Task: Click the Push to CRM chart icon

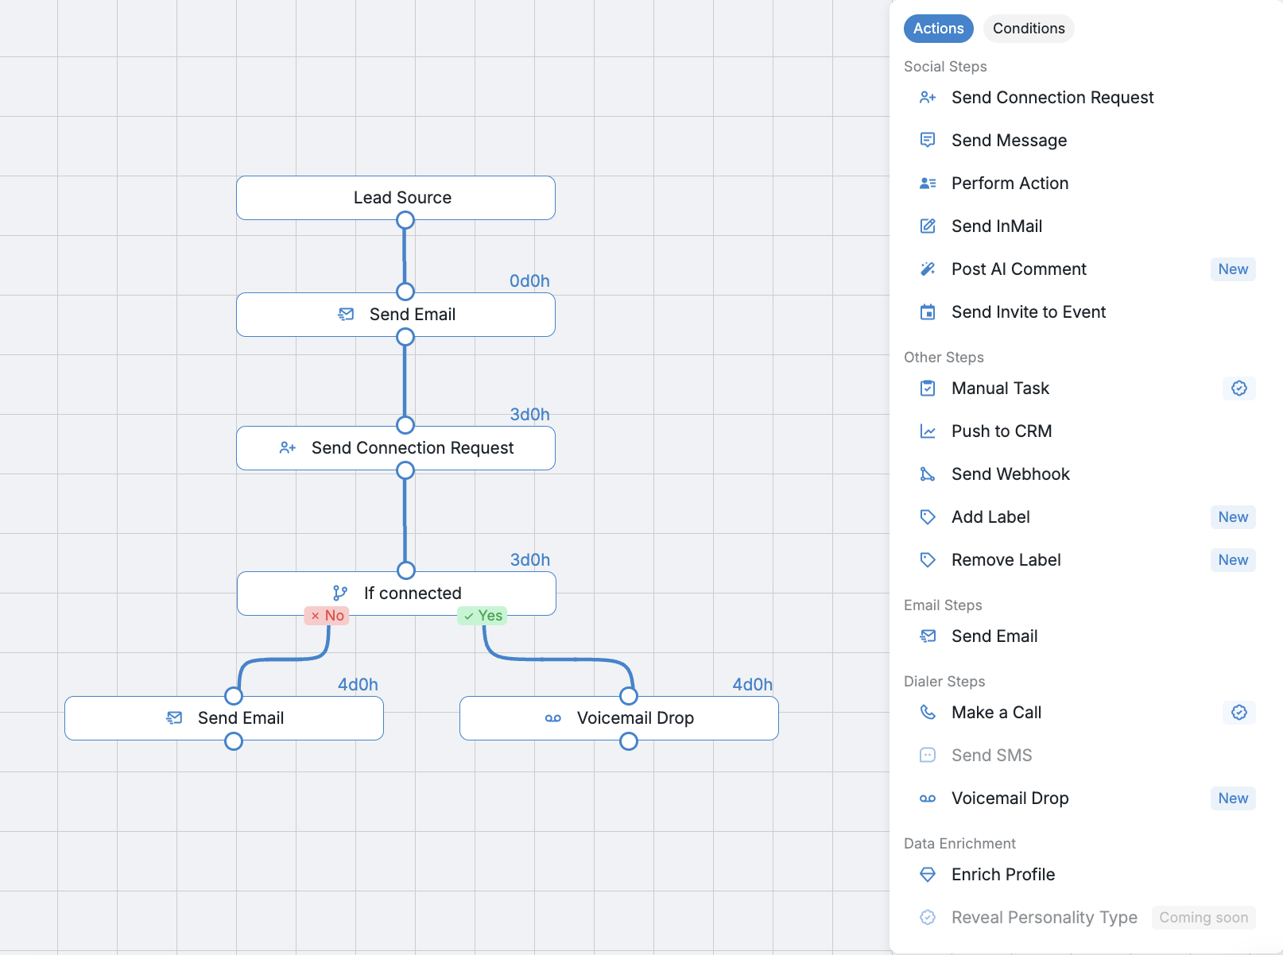Action: coord(928,431)
